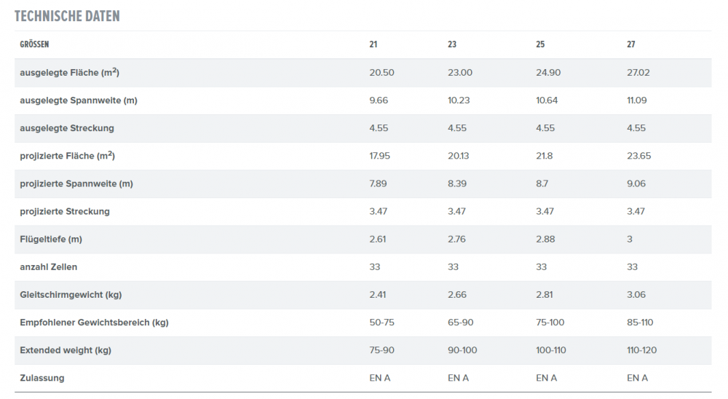
Task: Select the GRÖSSEN column header
Action: tap(34, 44)
